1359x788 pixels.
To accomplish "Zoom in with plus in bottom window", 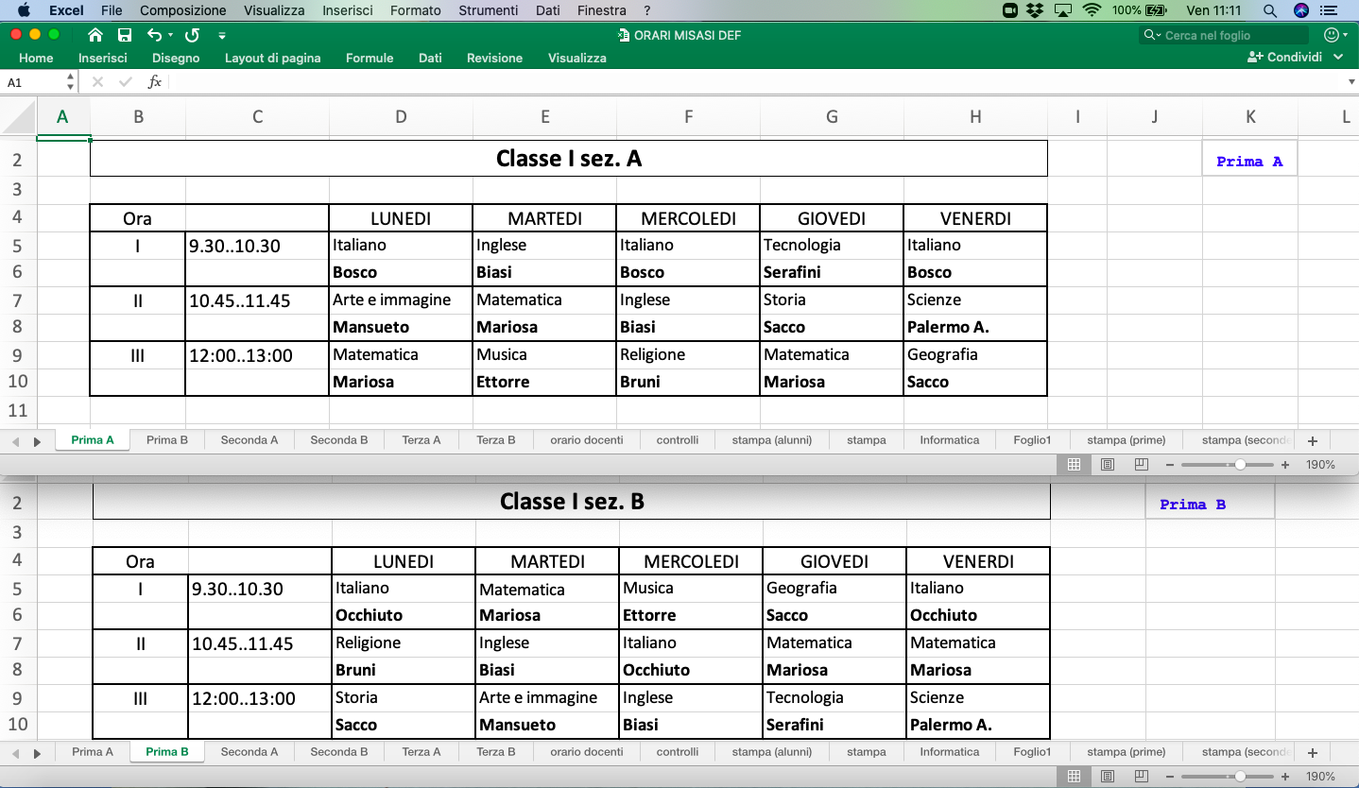I will click(x=1285, y=777).
